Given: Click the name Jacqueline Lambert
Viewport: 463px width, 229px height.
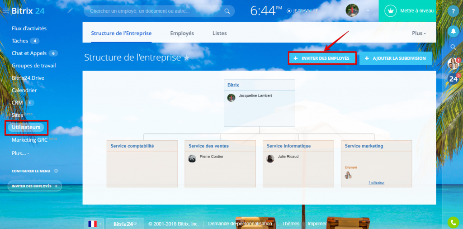Looking at the screenshot, I should pyautogui.click(x=255, y=96).
